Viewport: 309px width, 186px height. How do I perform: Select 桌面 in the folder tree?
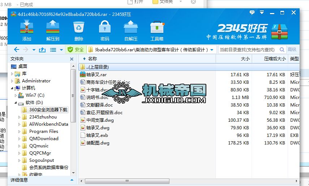pos(23,66)
